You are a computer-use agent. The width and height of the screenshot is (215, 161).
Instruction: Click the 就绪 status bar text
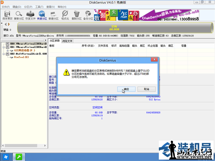(x=3, y=151)
